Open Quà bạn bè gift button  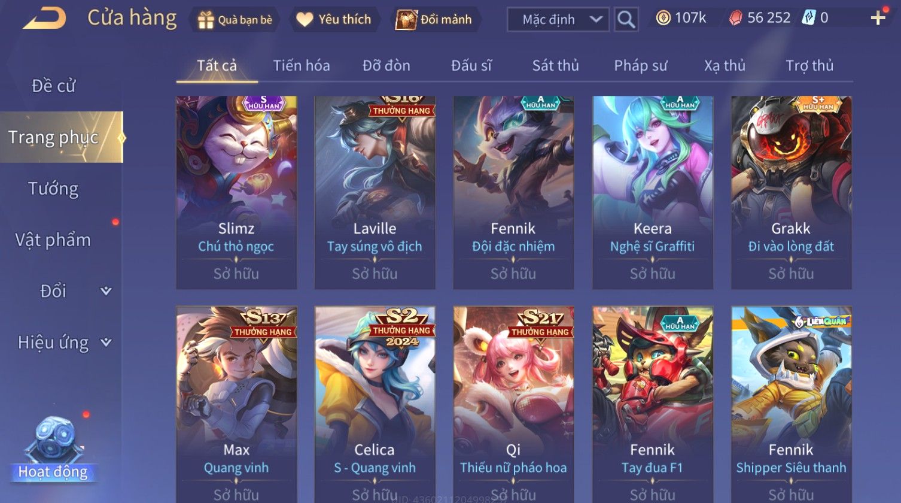point(235,20)
